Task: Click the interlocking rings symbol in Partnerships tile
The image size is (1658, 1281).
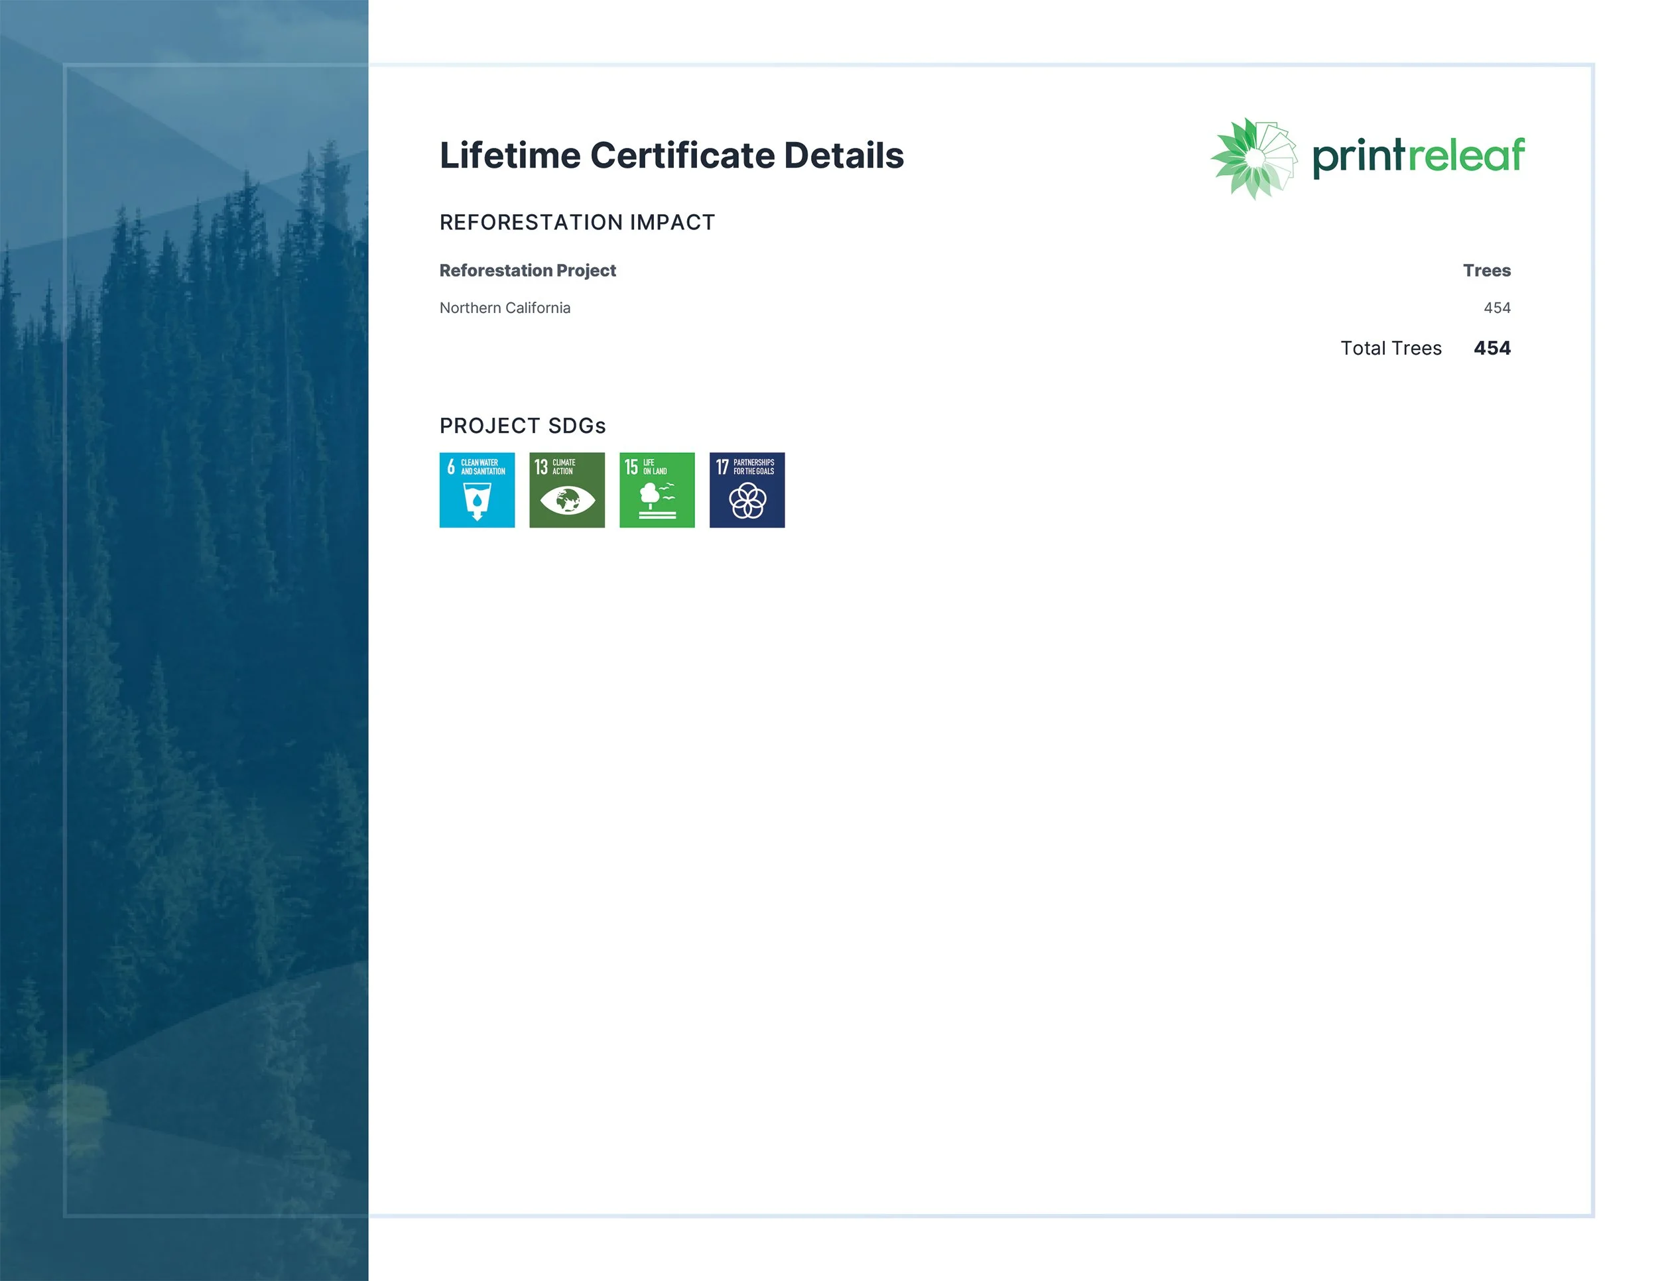Action: (x=747, y=502)
